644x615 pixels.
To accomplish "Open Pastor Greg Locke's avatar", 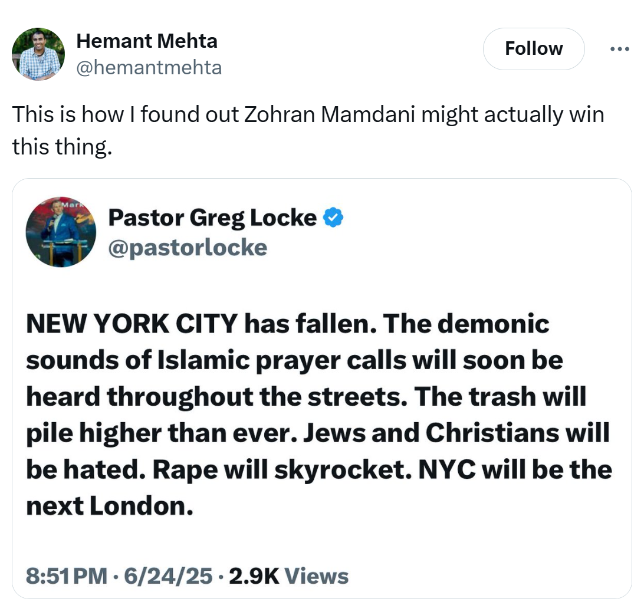I will pos(61,232).
